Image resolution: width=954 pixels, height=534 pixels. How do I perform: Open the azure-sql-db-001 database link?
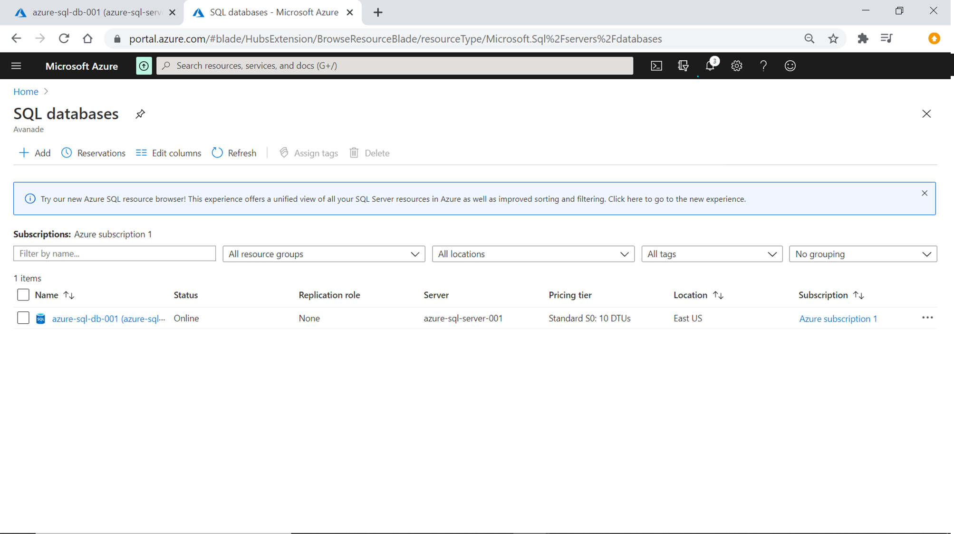coord(108,319)
